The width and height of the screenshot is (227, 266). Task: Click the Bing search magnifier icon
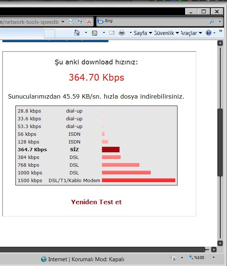point(212,22)
